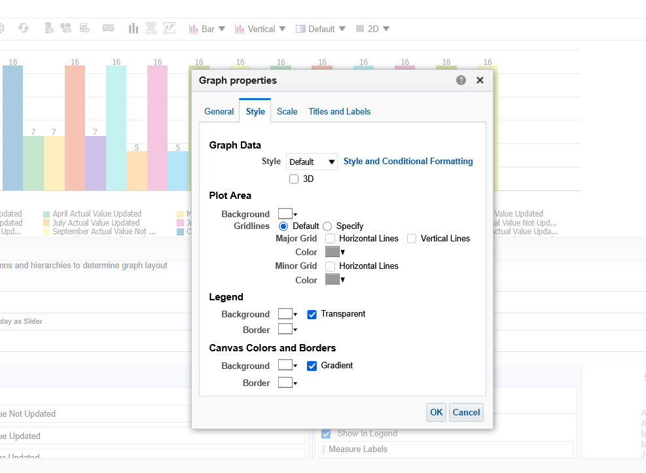This screenshot has height=473, width=646.
Task: Click Major Grid gray color swatch
Action: coord(332,251)
